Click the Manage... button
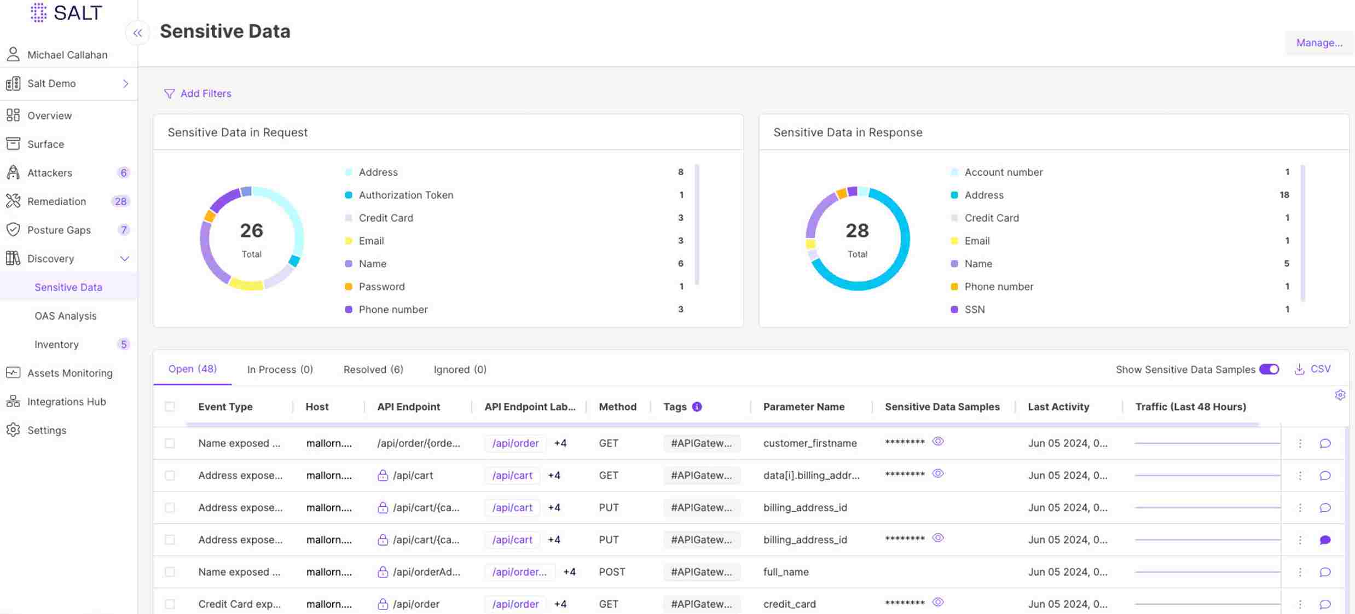Screen dimensions: 1355x614 (1318, 43)
